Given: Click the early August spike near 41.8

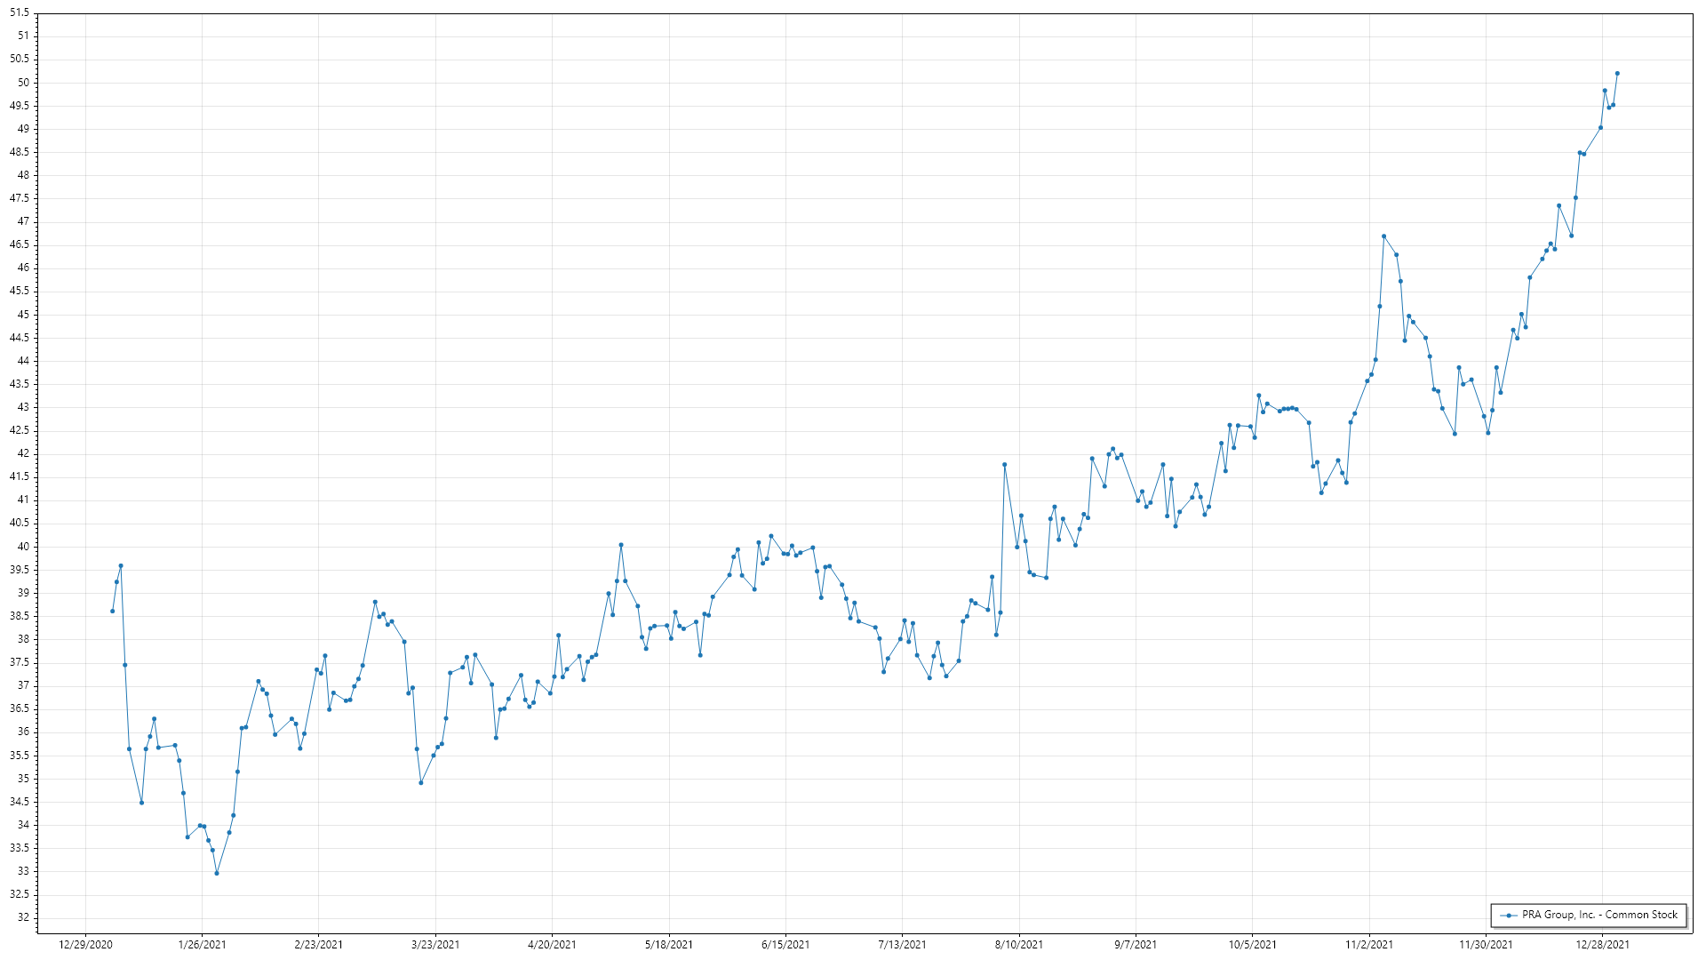Looking at the screenshot, I should click(x=1005, y=464).
